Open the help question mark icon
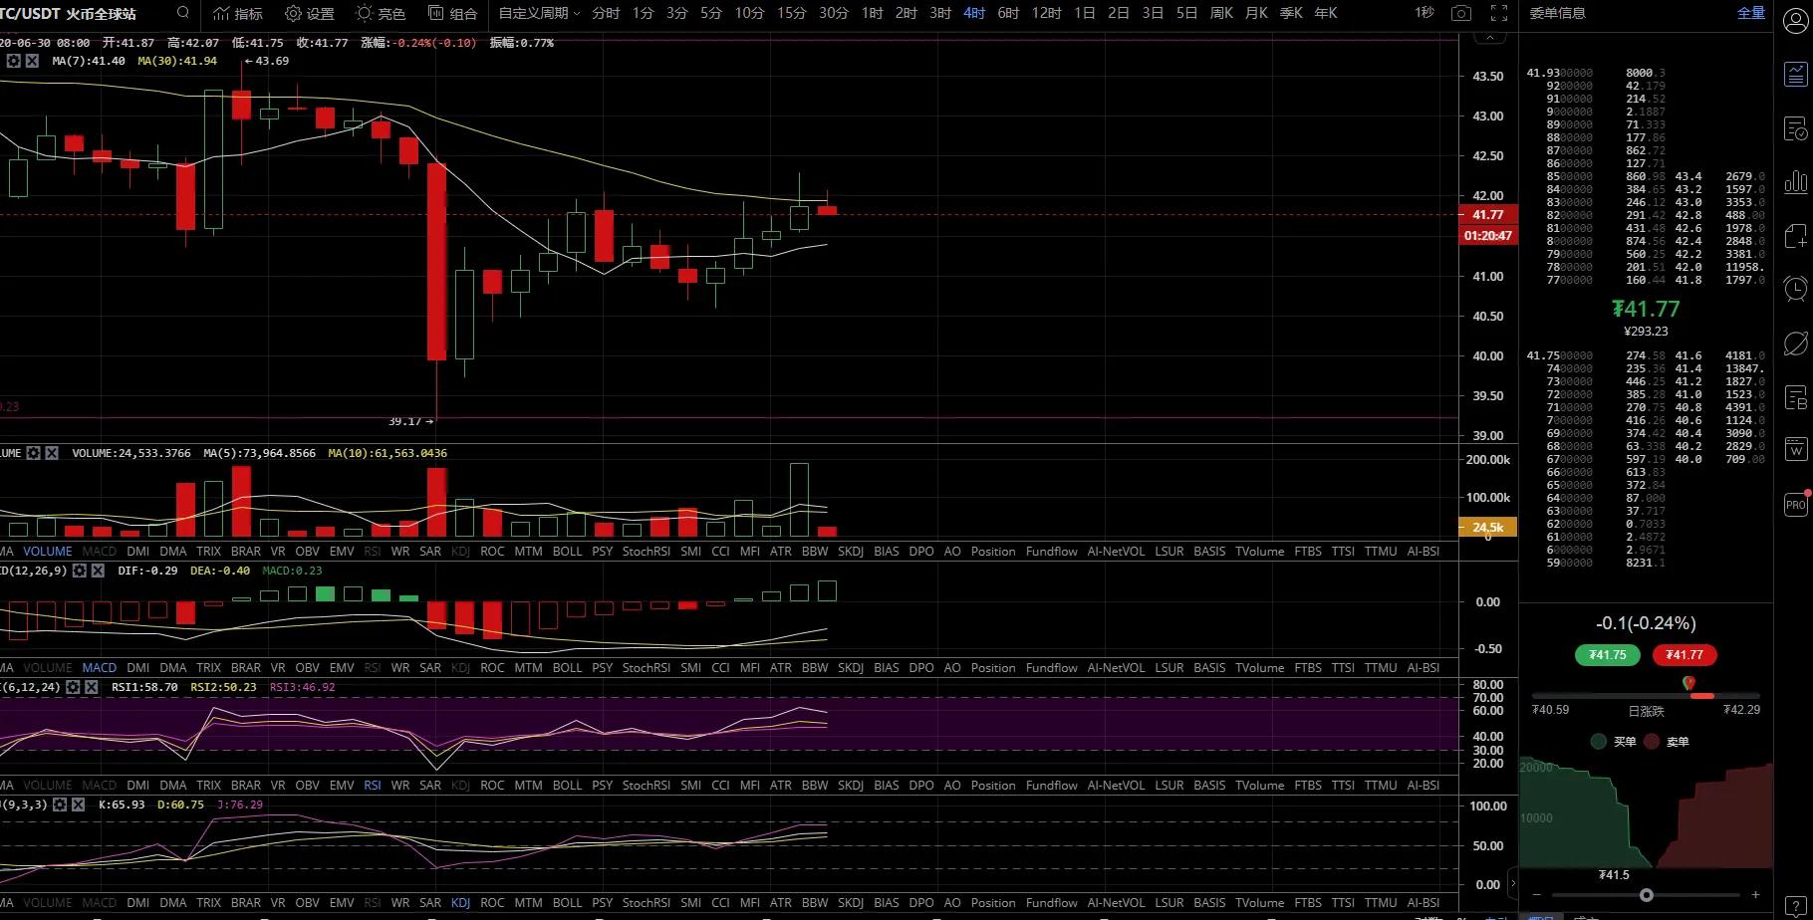 click(x=1795, y=907)
